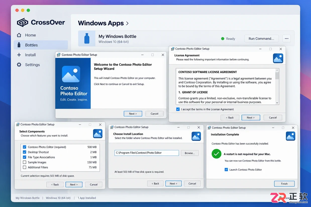Toggle the Launch Contoso Photo Editor checkbox
The image size is (311, 207).
(226, 170)
